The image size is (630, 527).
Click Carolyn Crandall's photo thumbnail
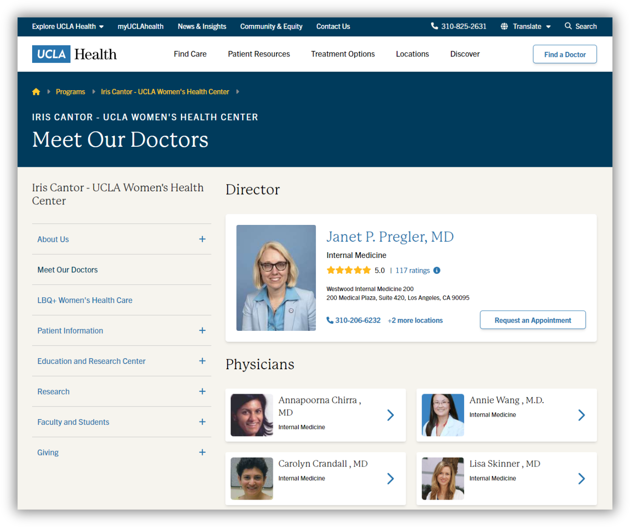click(x=252, y=479)
